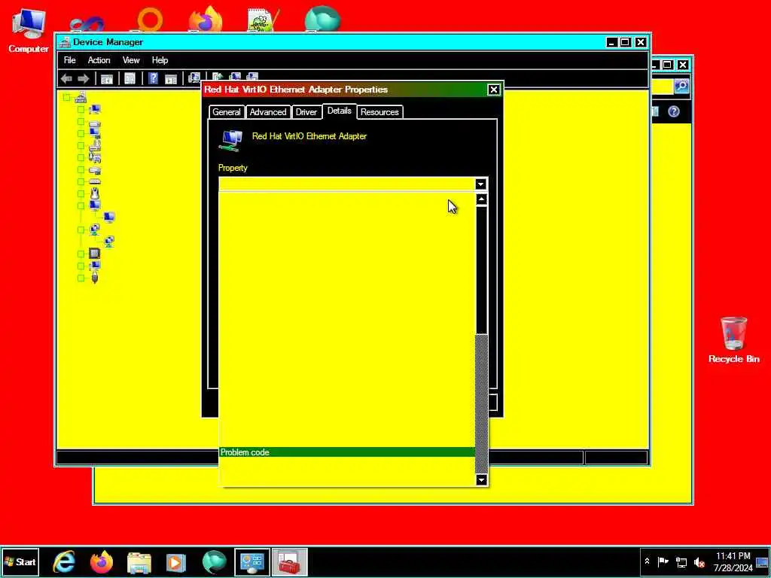Image resolution: width=771 pixels, height=578 pixels.
Task: Open the Firefox desktop shortcut
Action: click(x=206, y=20)
